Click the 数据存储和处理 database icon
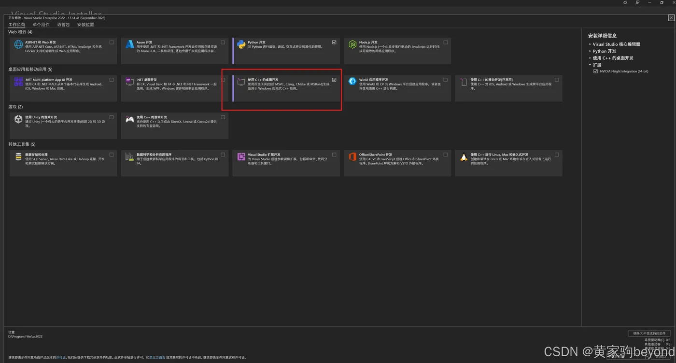Image resolution: width=676 pixels, height=363 pixels. tap(18, 157)
